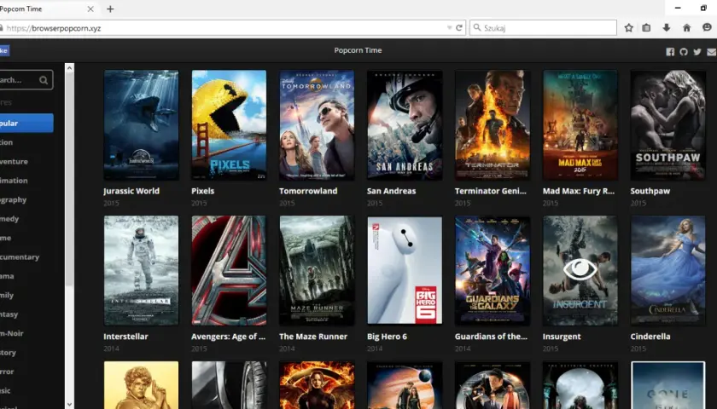
Task: Click the Southpaw title text
Action: pyautogui.click(x=650, y=191)
